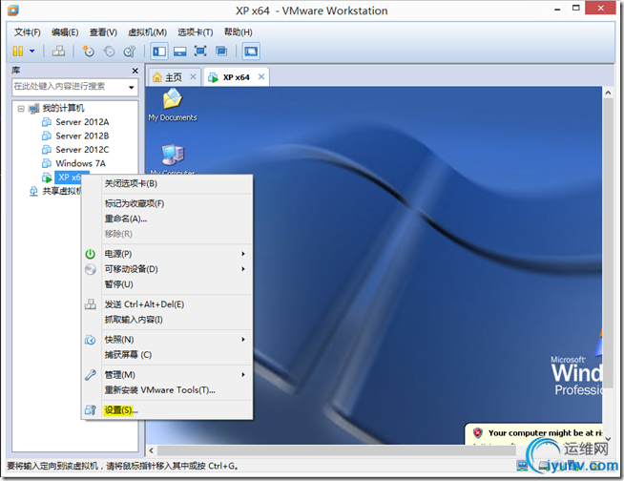Close the 主页 home tab
Viewport: 624px width, 481px height.
point(193,77)
